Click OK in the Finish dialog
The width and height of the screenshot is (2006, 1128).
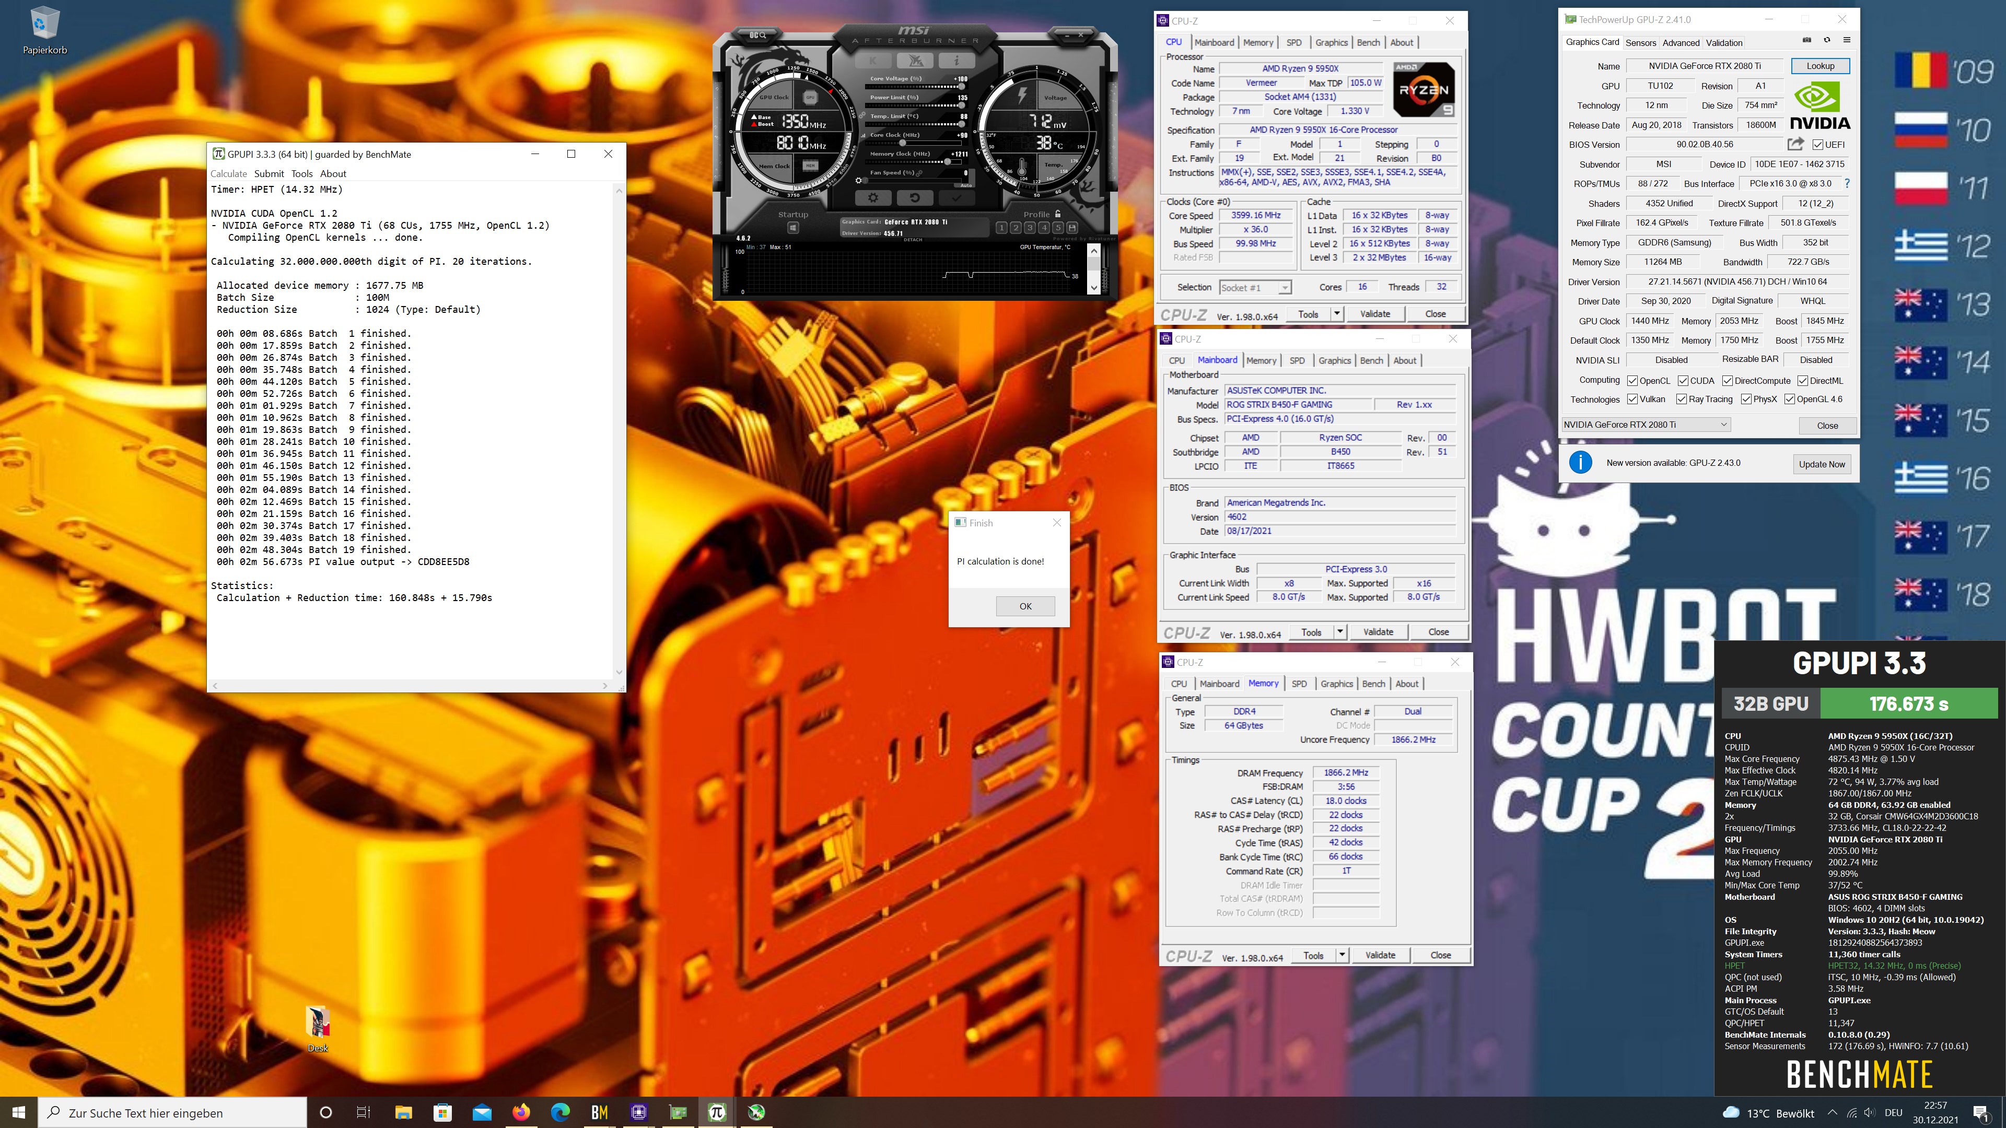point(1025,606)
